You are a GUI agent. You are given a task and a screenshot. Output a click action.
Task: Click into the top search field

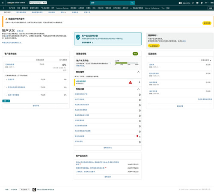[110, 3]
